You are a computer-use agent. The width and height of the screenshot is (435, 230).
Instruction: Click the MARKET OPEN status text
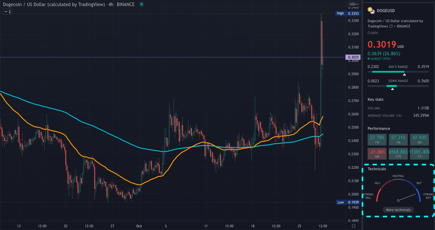click(380, 59)
